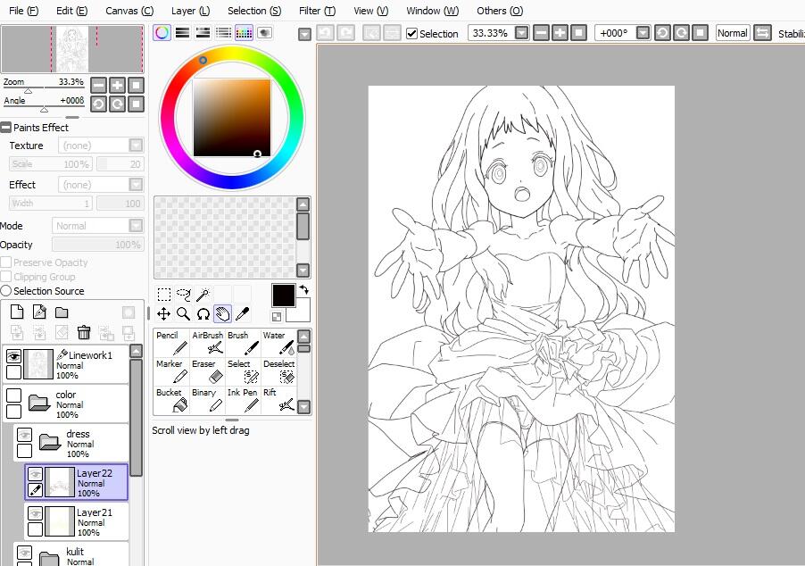
Task: Select the hand scroll tool
Action: [222, 314]
